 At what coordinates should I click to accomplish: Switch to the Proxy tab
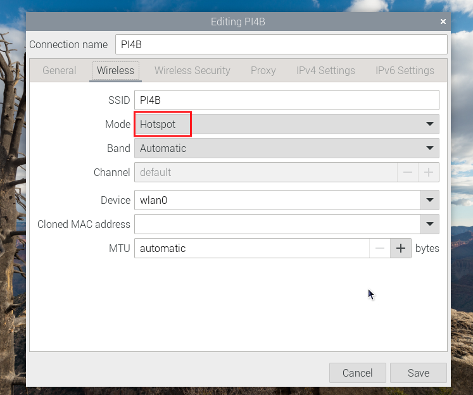(x=263, y=70)
